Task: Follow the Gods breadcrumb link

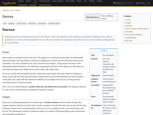Action: click(x=12, y=10)
